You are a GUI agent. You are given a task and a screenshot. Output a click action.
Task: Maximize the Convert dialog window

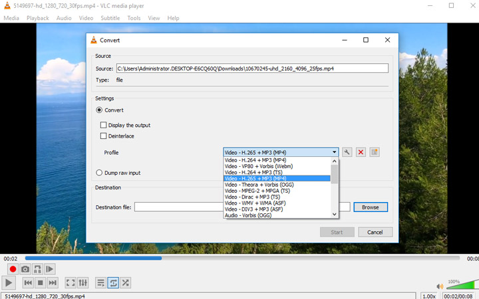tap(366, 40)
